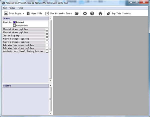Tick checkbox for Harry's Boogie pg2.bmp
The height and width of the screenshot is (117, 150).
coord(47,42)
